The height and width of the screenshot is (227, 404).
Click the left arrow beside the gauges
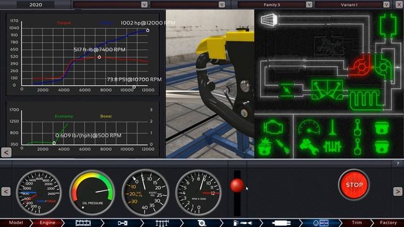6,192
